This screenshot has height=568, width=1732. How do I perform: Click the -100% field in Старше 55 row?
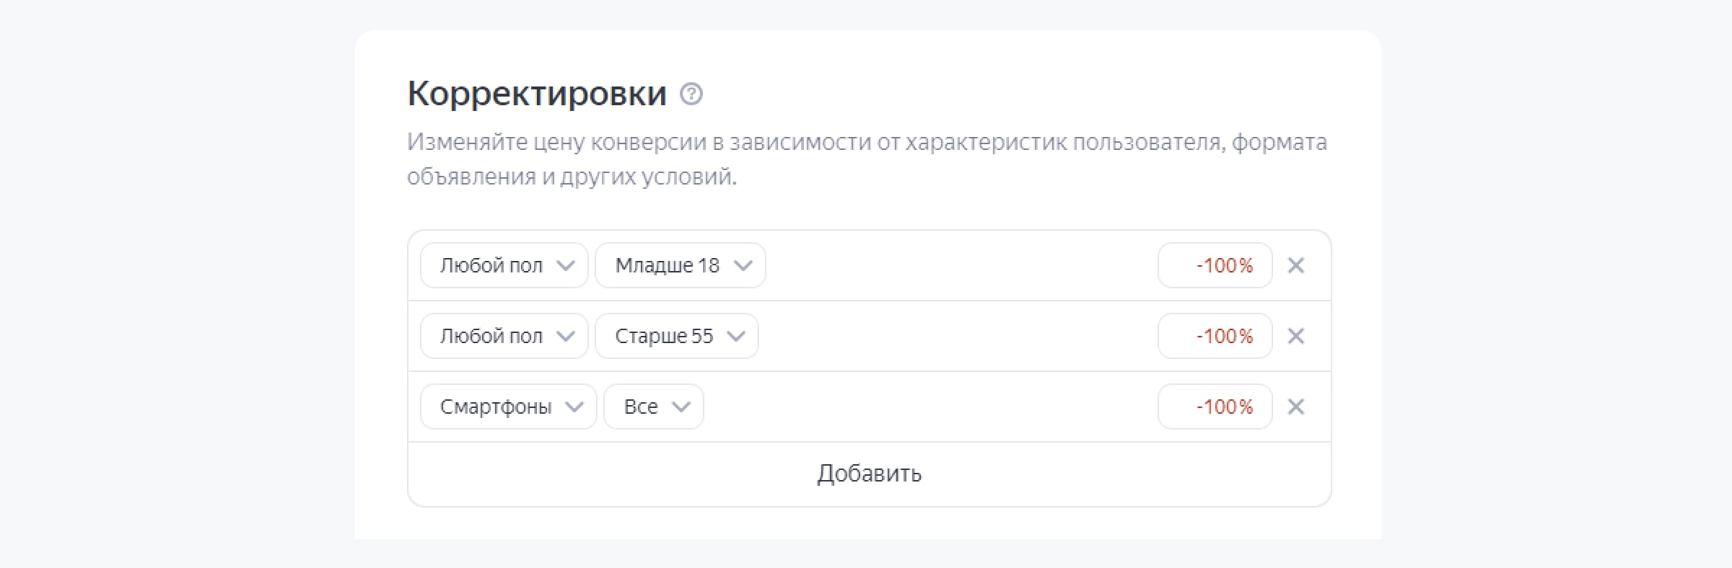(x=1215, y=336)
